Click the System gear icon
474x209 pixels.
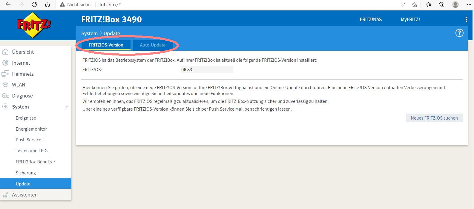[5, 107]
